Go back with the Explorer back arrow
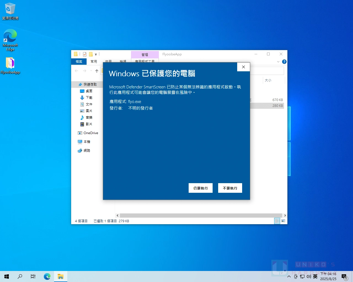353x282 pixels. tap(77, 71)
